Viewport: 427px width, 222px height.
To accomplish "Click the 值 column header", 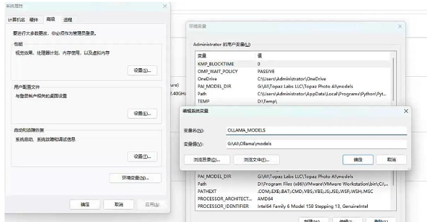I will (x=323, y=56).
